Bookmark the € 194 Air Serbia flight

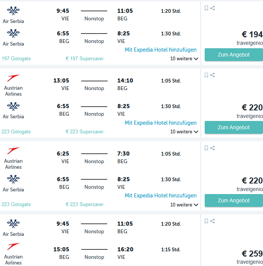pyautogui.click(x=206, y=8)
